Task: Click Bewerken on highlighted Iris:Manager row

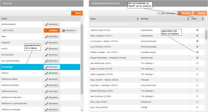Action: pos(52,67)
